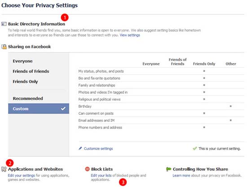Select the Friends Only sharing preset
Screen dimensions: 247x189
click(x=25, y=82)
